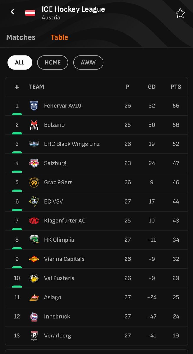The image size is (193, 354).
Task: Select the Salzburg Red Bull logo
Action: 34,163
